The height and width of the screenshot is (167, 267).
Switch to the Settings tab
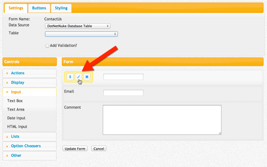click(x=16, y=8)
